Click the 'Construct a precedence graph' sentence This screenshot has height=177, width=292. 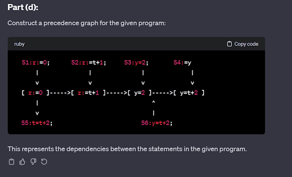pos(87,23)
